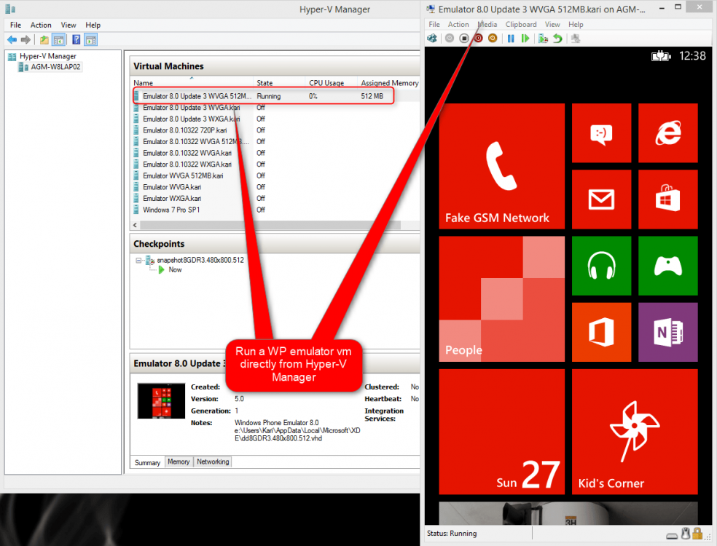717x546 pixels.
Task: Open the Clipboard menu in emulator window
Action: 521,25
